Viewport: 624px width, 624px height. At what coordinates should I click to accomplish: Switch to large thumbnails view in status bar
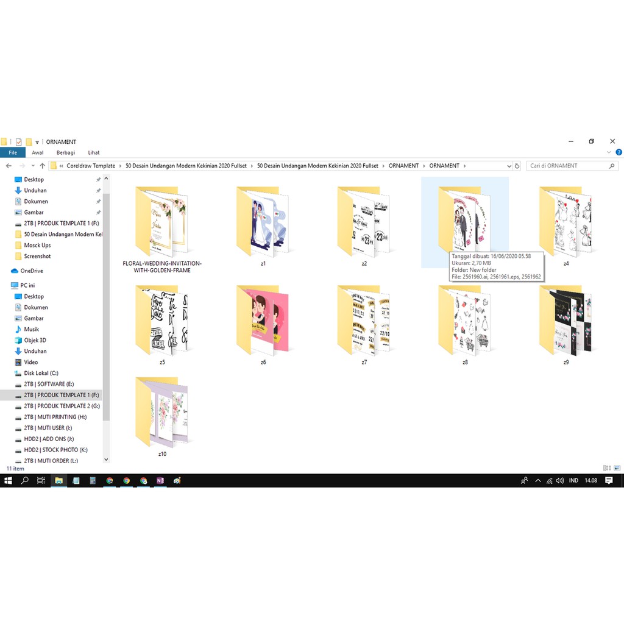617,468
